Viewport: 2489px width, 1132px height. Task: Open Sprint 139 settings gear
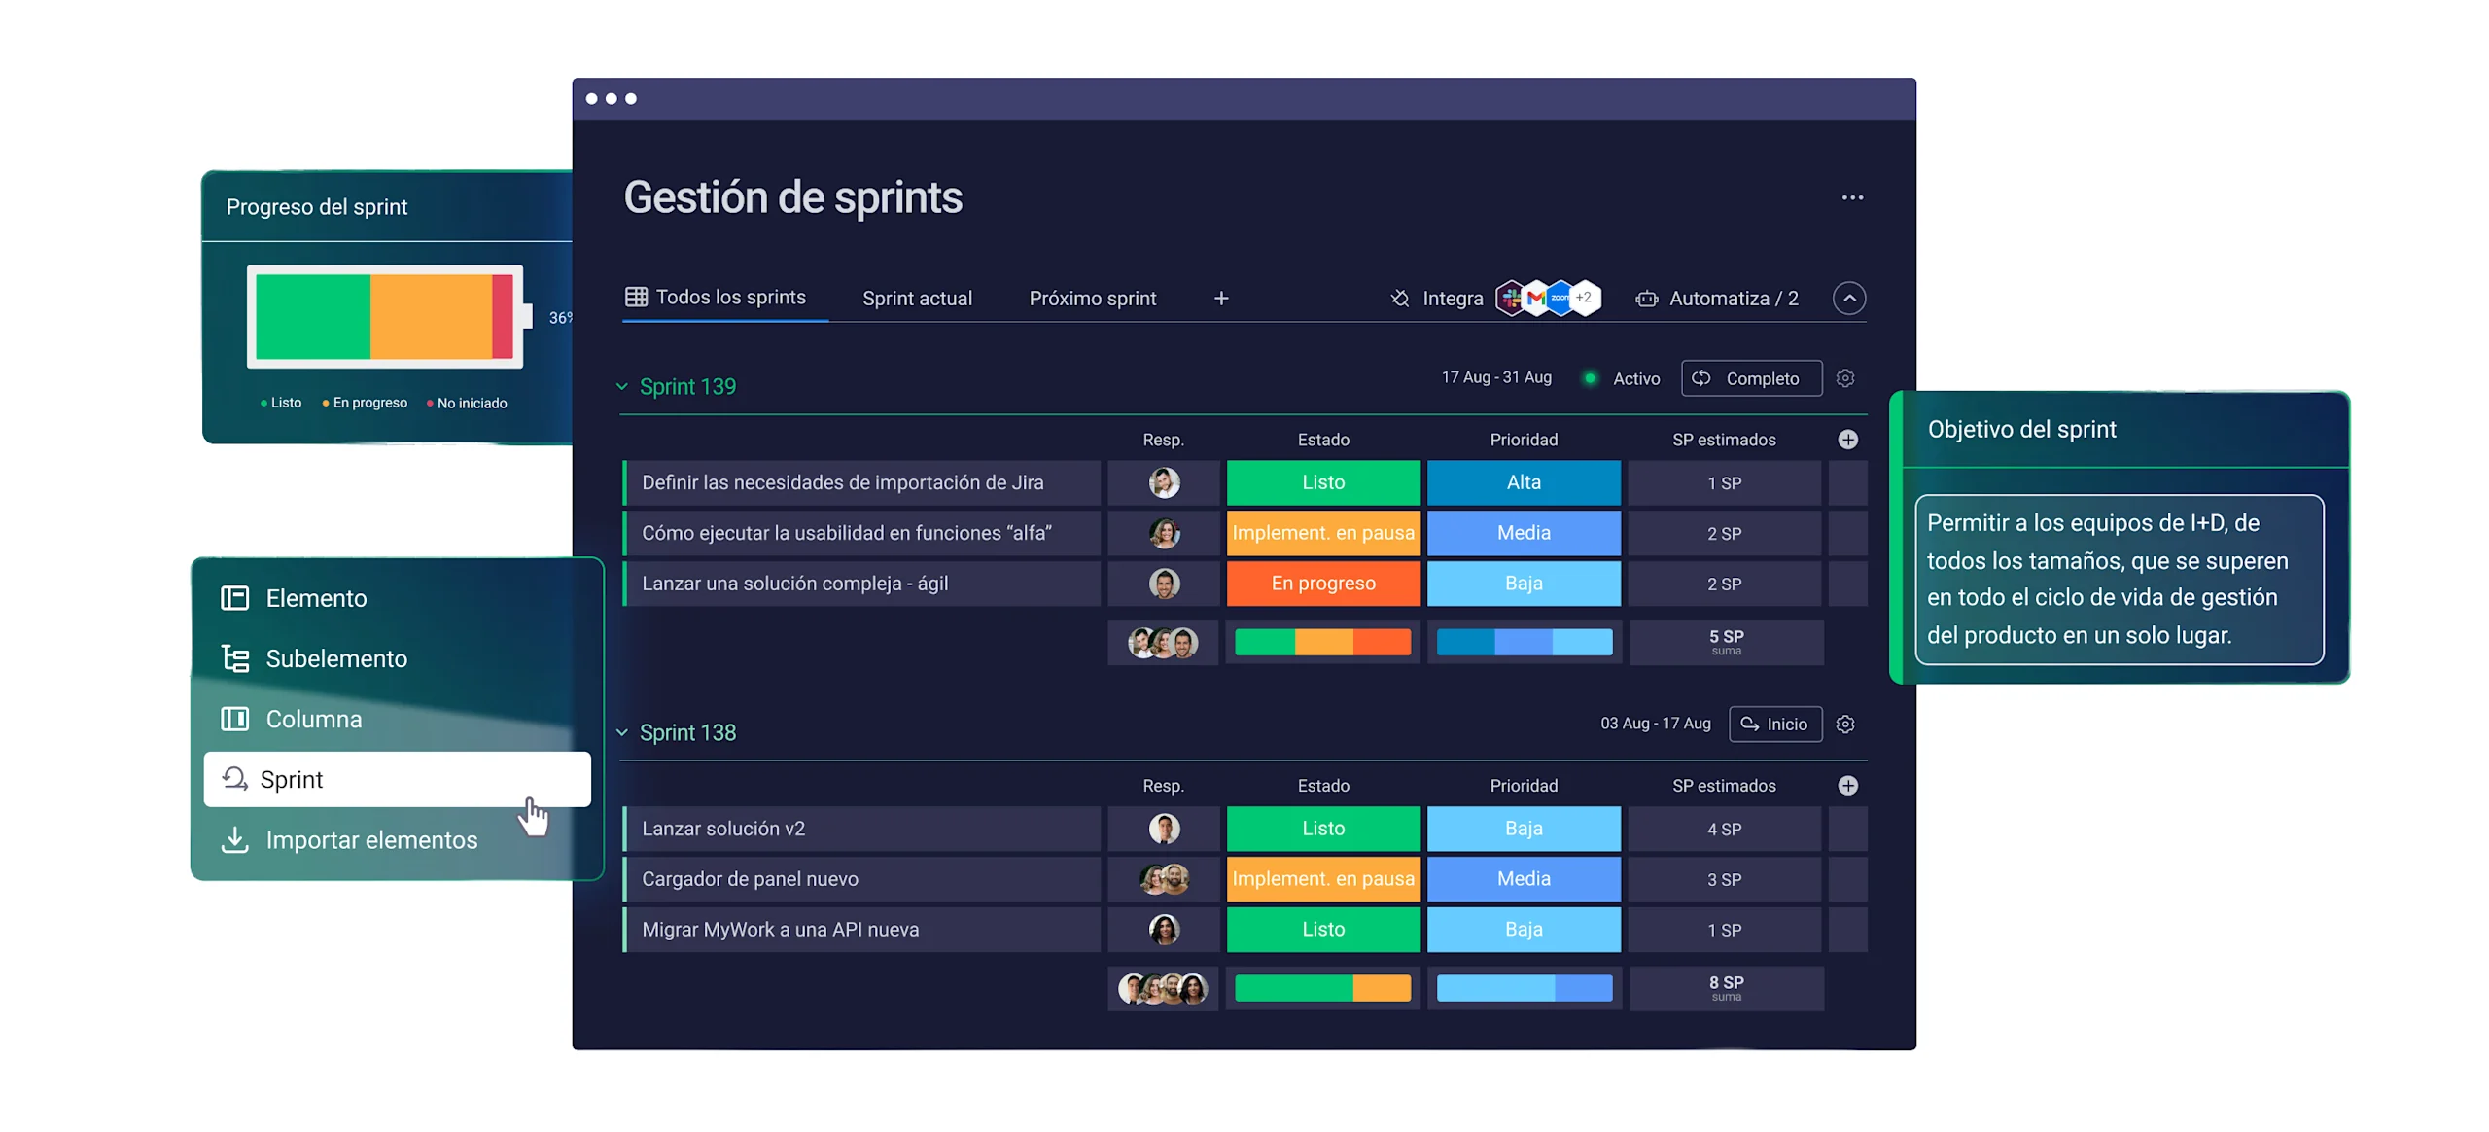point(1844,378)
